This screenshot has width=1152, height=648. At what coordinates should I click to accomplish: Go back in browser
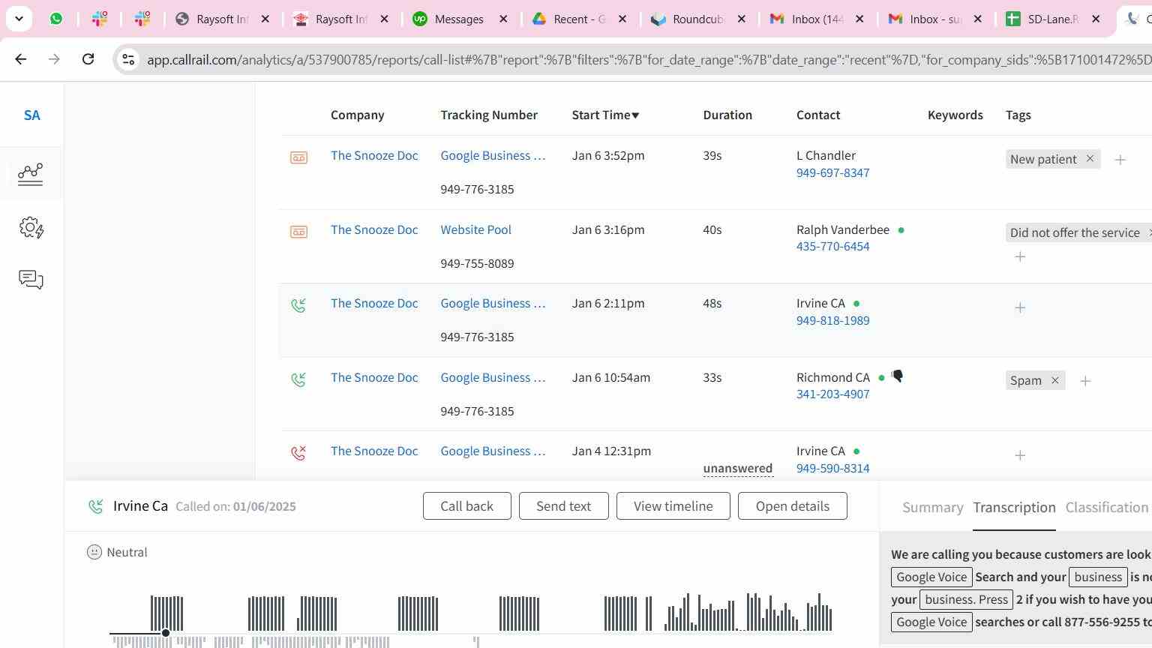point(21,59)
